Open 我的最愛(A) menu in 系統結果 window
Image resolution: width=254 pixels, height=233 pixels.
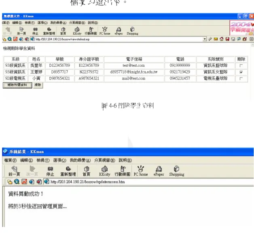click(x=80, y=160)
